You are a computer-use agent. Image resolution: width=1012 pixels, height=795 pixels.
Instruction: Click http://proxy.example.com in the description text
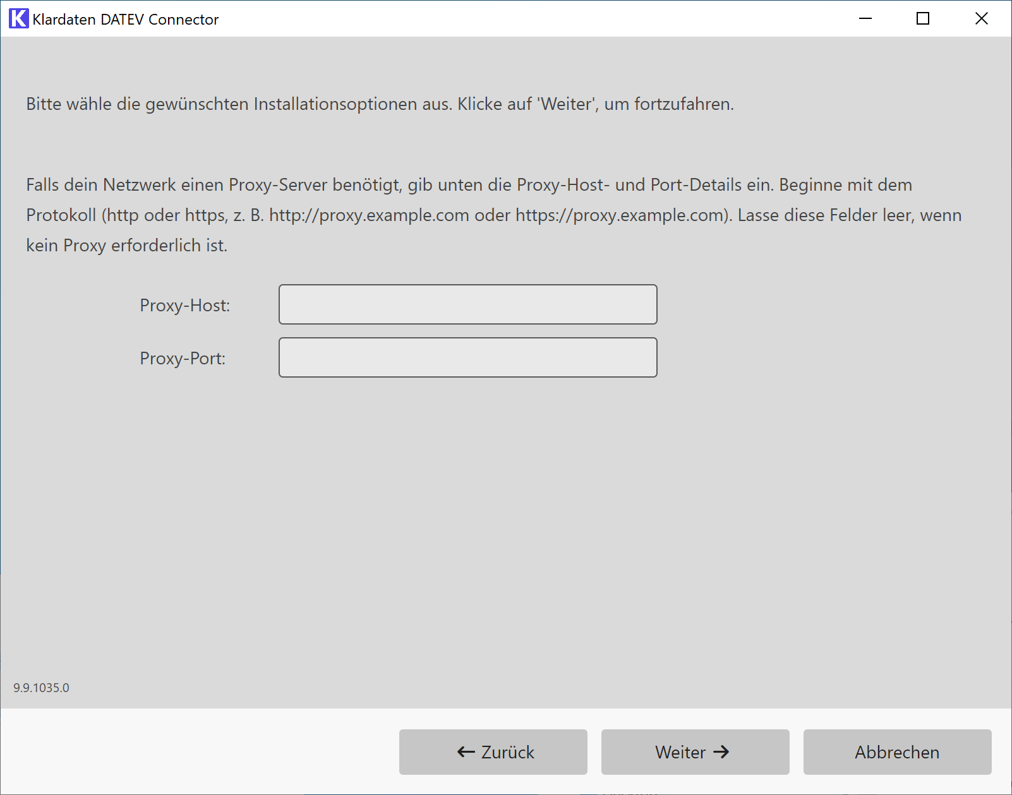tap(370, 215)
